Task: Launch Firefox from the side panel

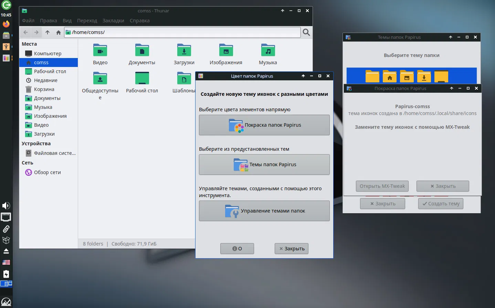Action: [6, 24]
